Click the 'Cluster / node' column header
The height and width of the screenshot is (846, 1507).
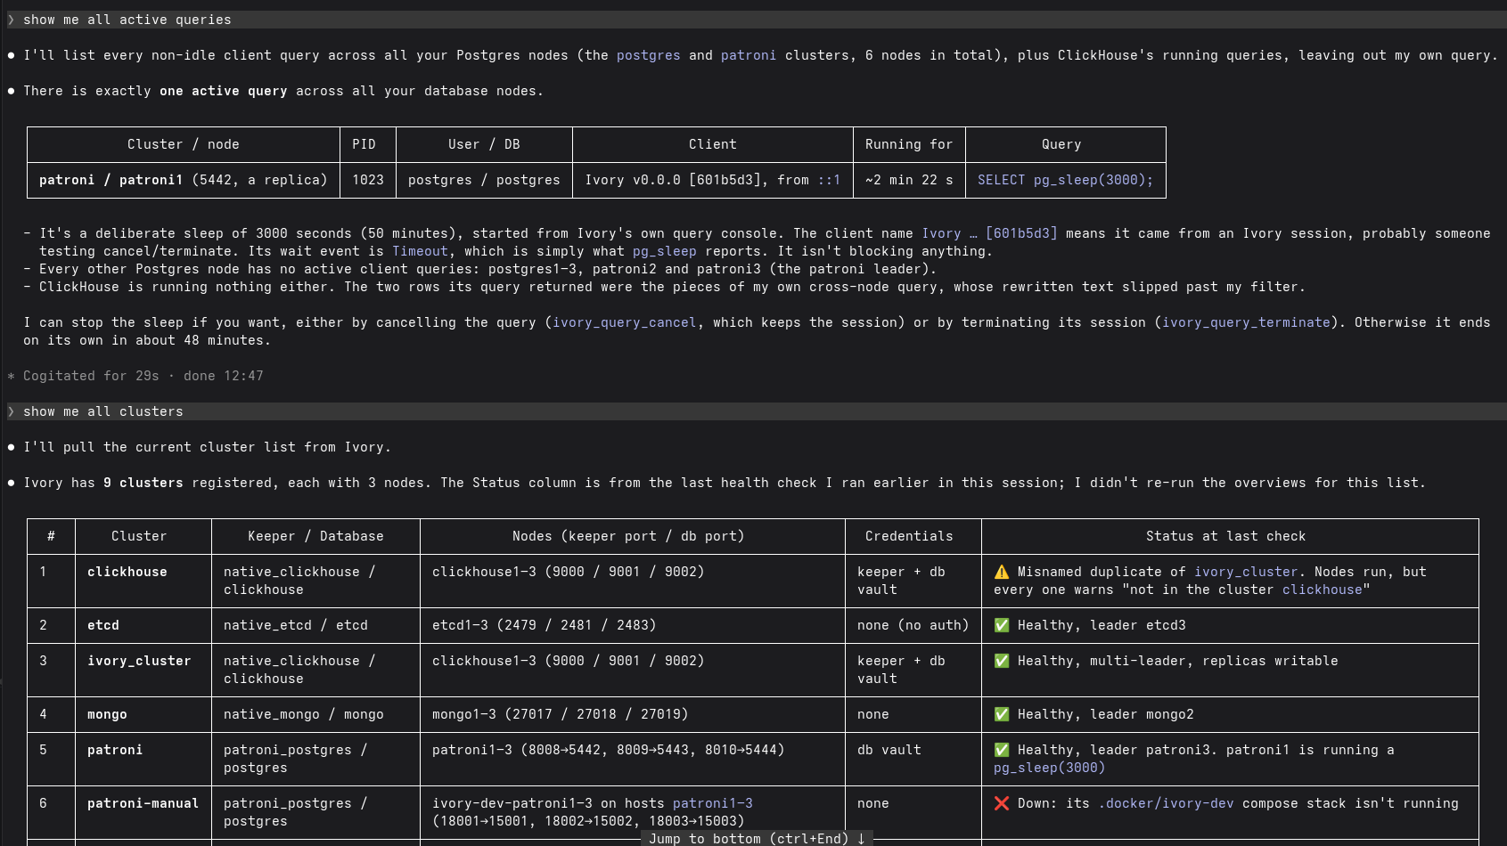point(184,144)
